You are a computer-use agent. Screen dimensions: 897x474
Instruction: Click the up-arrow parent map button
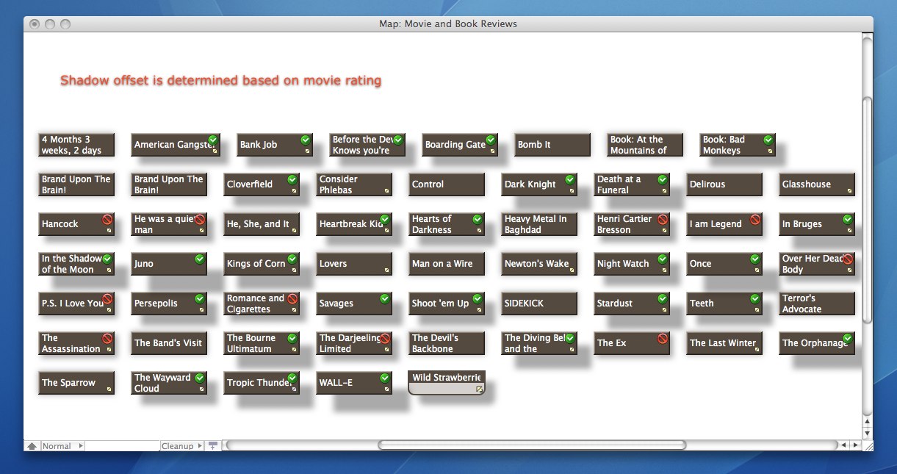click(32, 446)
